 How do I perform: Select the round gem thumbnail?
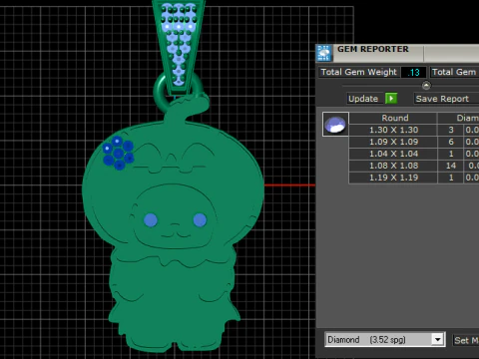click(335, 125)
